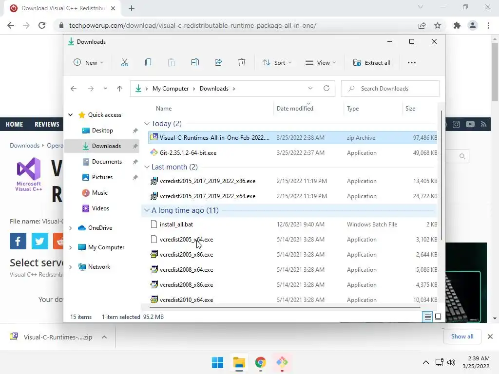The width and height of the screenshot is (499, 374).
Task: Open the YouTube icon on TechPowerUp page
Action: pyautogui.click(x=470, y=124)
